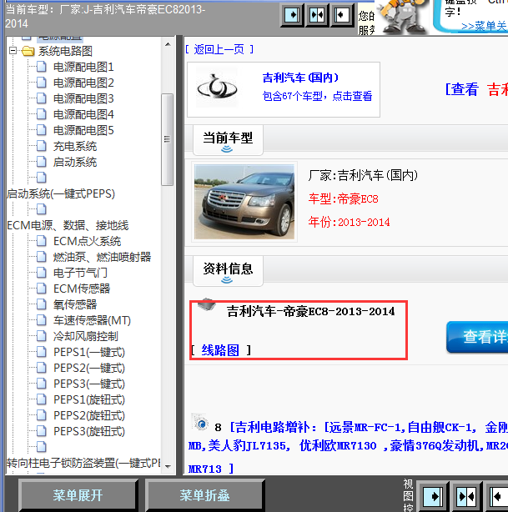
Task: Click the top collapse-left view arrow icon
Action: click(x=342, y=15)
